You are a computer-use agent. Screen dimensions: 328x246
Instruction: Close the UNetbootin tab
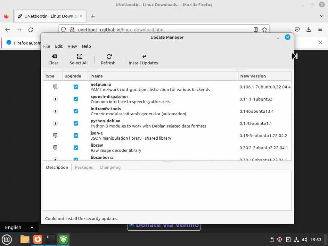(81, 16)
